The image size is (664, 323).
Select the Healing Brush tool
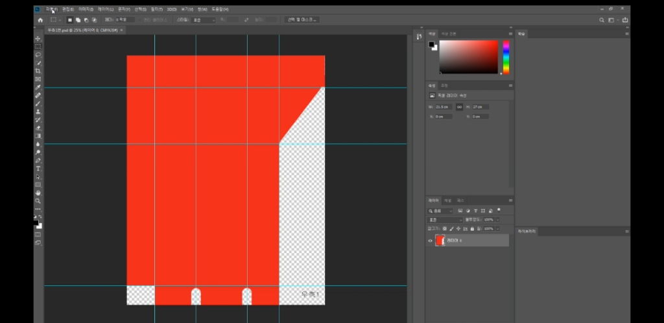coord(38,95)
